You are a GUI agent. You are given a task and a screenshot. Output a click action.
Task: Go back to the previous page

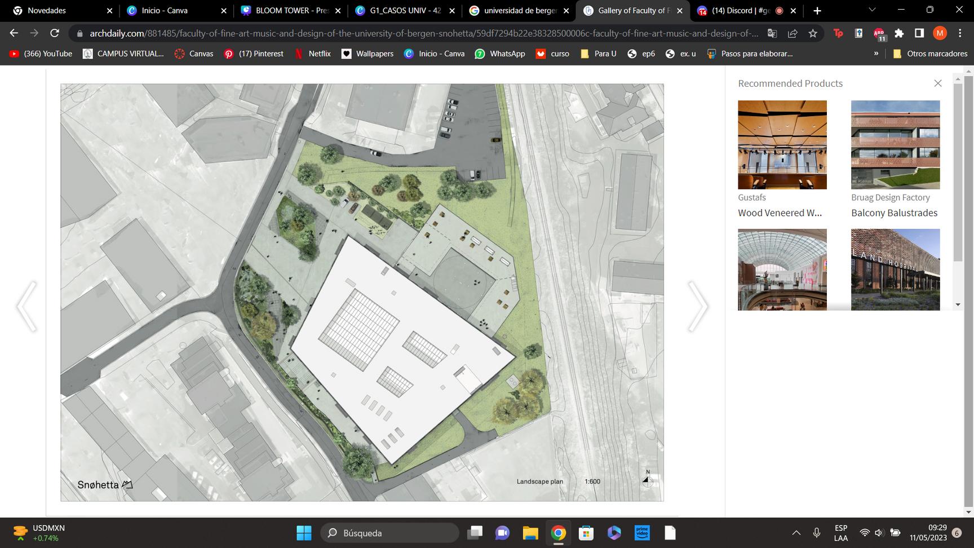tap(14, 33)
